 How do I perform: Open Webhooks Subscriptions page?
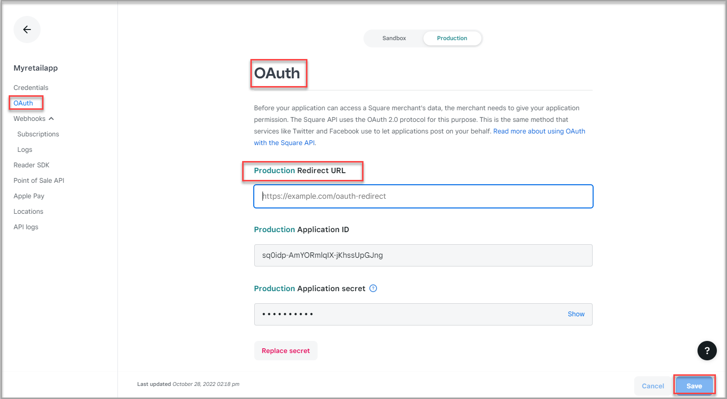point(38,134)
